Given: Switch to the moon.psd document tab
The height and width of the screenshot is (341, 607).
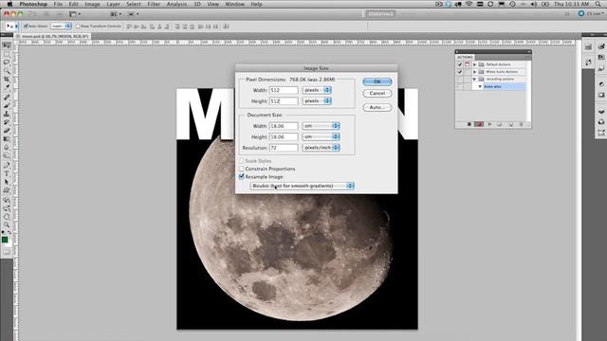Looking at the screenshot, I should click(x=53, y=36).
